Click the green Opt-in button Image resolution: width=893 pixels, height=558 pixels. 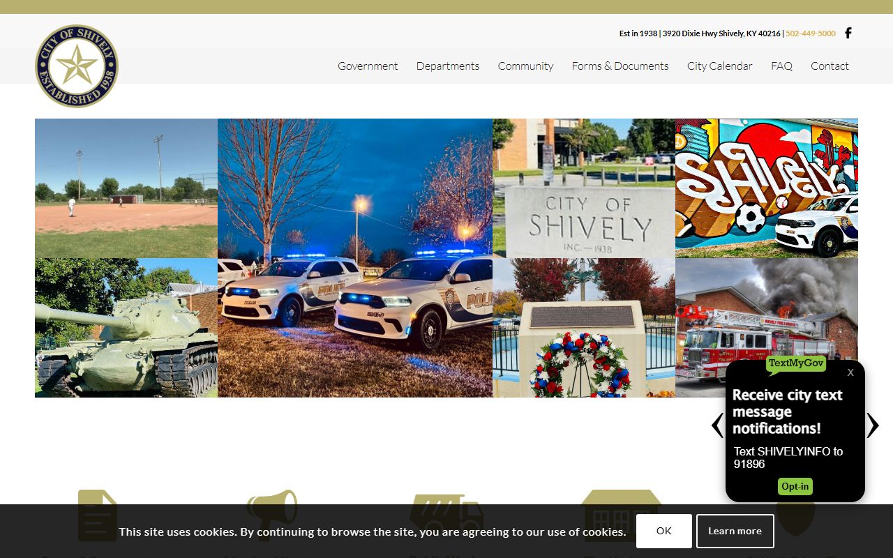point(795,486)
